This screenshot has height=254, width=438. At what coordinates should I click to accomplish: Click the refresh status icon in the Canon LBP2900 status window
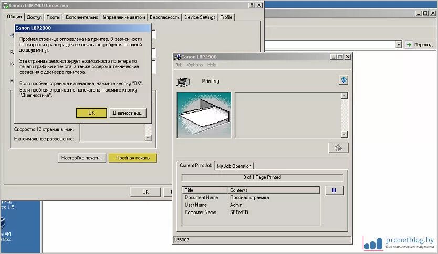click(343, 80)
